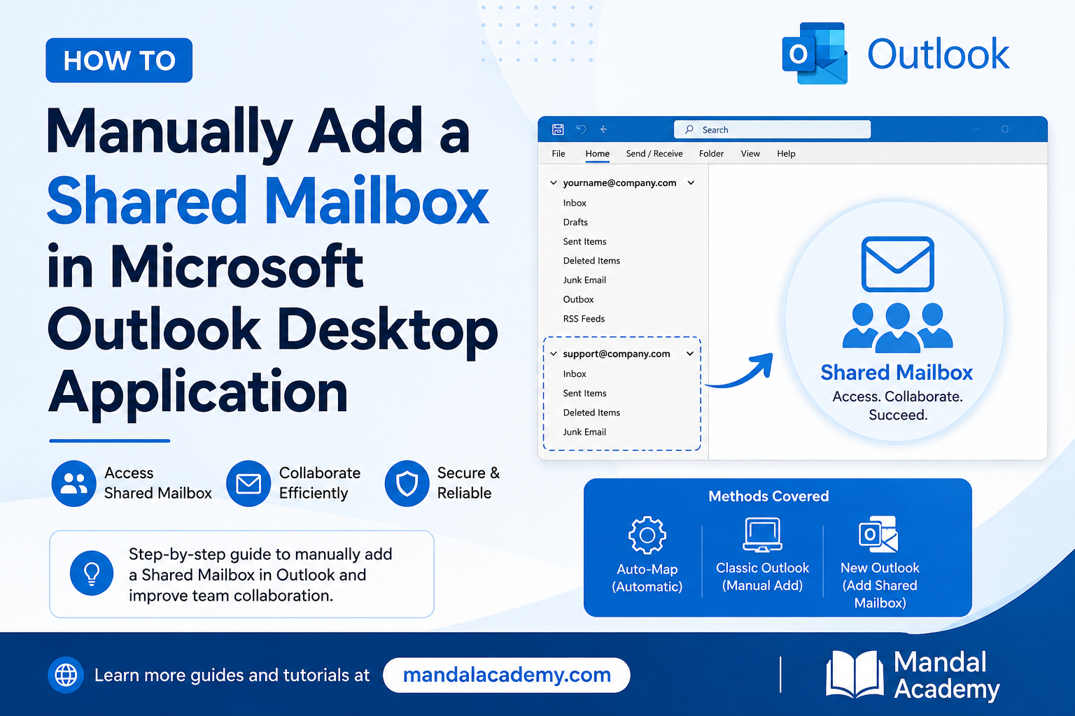
Task: Click the Classic Outlook (Manual Add) label
Action: [x=762, y=577]
